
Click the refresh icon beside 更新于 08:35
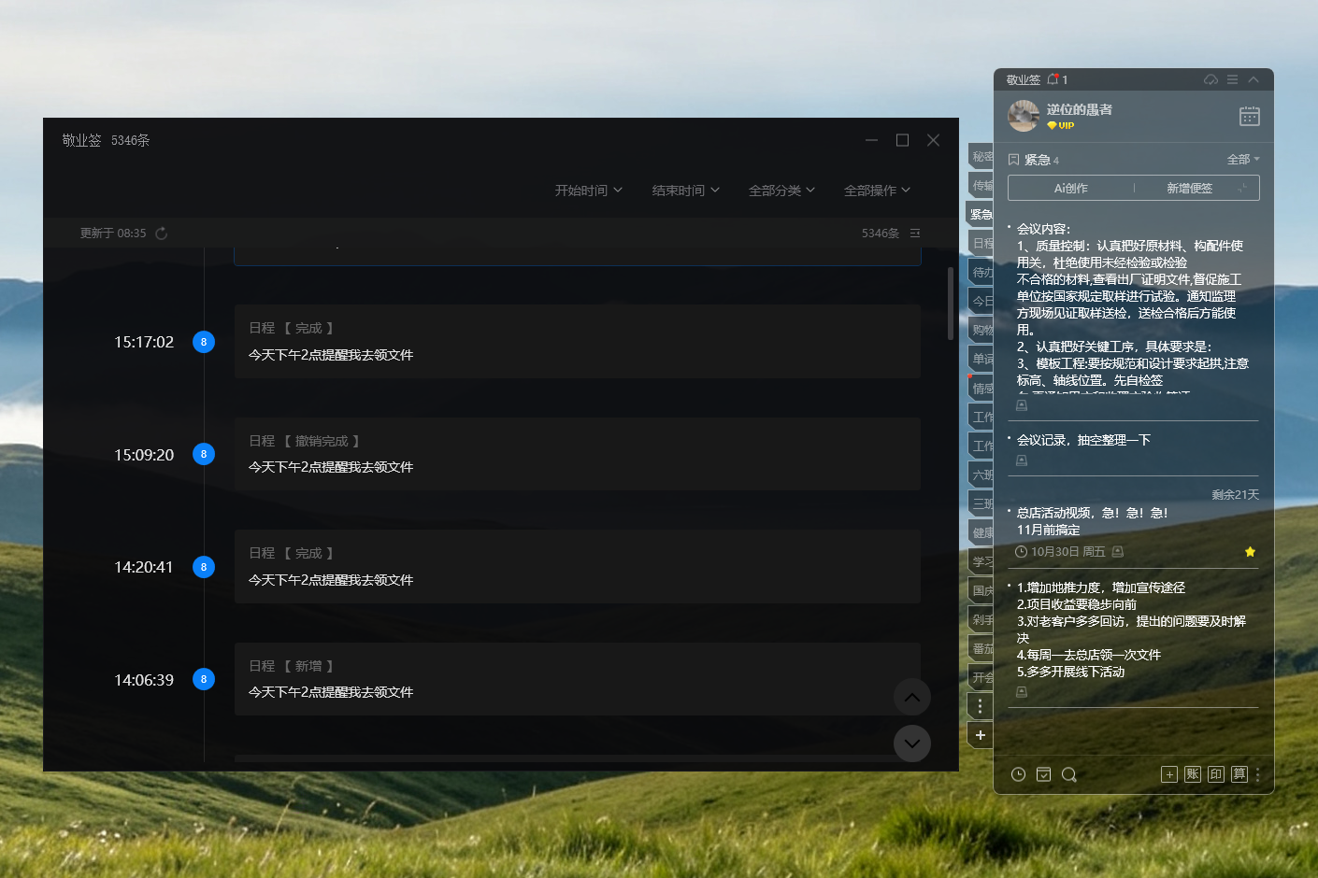click(161, 234)
